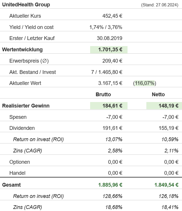The height and width of the screenshot is (211, 182).
Task: Click the Brutto column header
Action: tap(103, 94)
